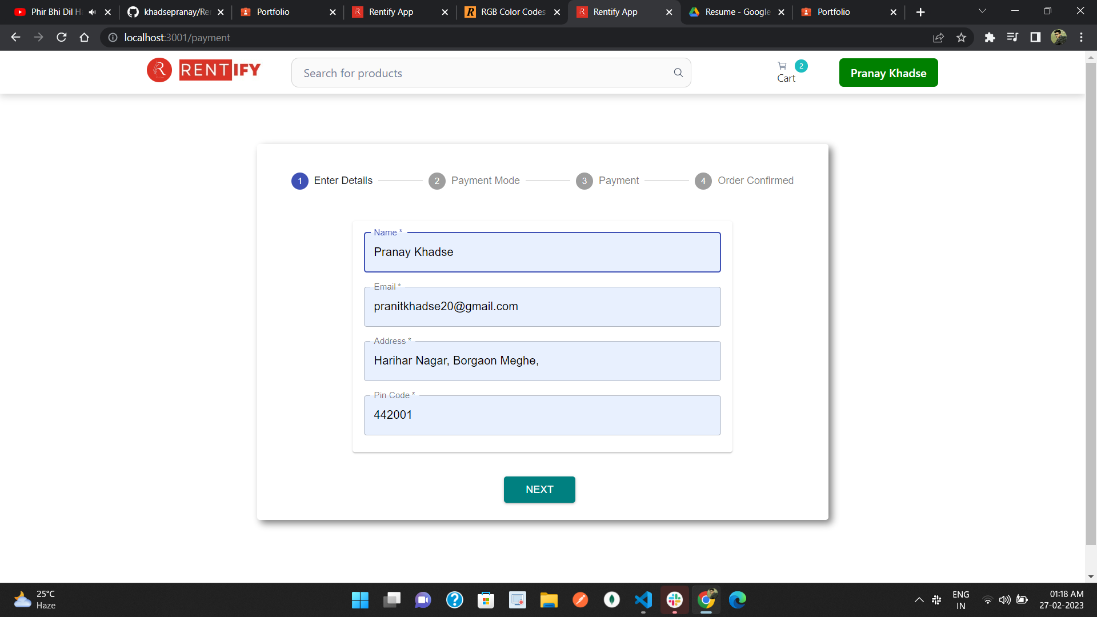Click the search magnifier icon
Viewport: 1097px width, 617px height.
pyautogui.click(x=678, y=73)
